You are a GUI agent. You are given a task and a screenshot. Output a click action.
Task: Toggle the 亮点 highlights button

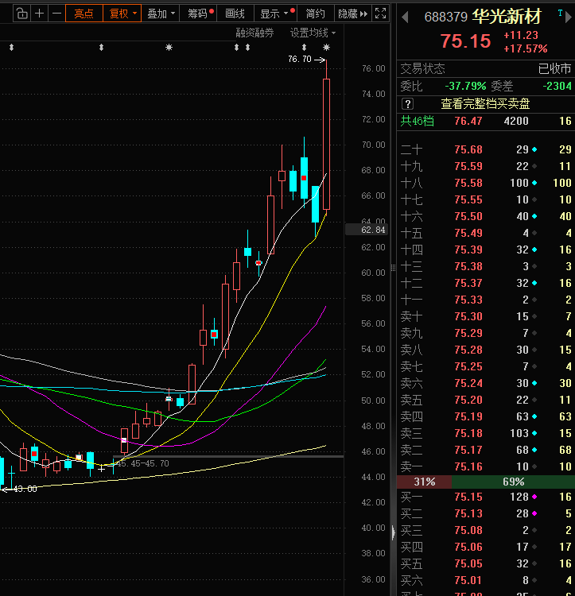(84, 14)
